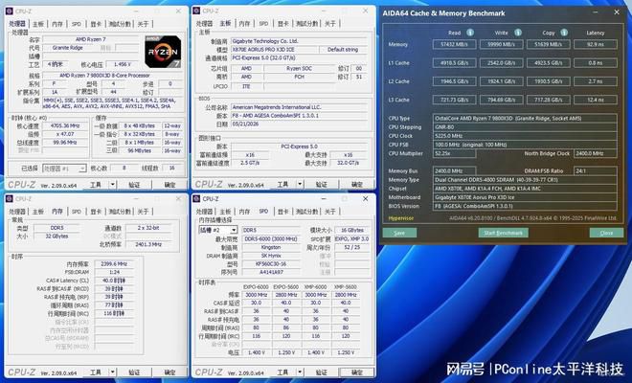Click the CPU-Z title icon of mainboard window
This screenshot has width=632, height=383.
pyautogui.click(x=196, y=11)
